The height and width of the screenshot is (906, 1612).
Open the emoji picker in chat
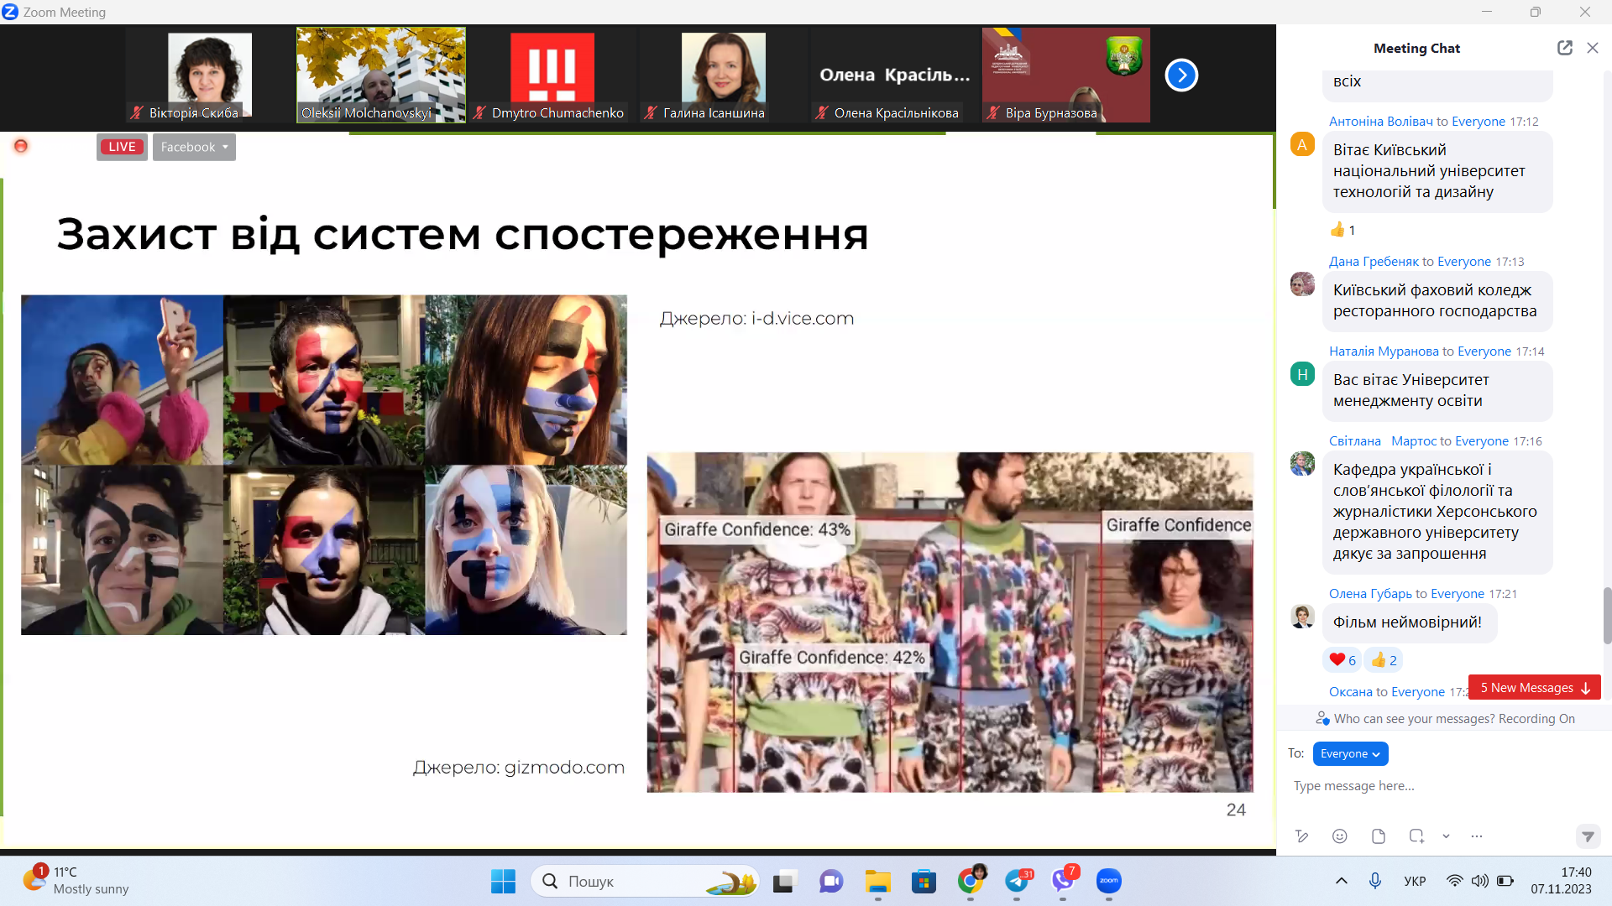pos(1339,836)
